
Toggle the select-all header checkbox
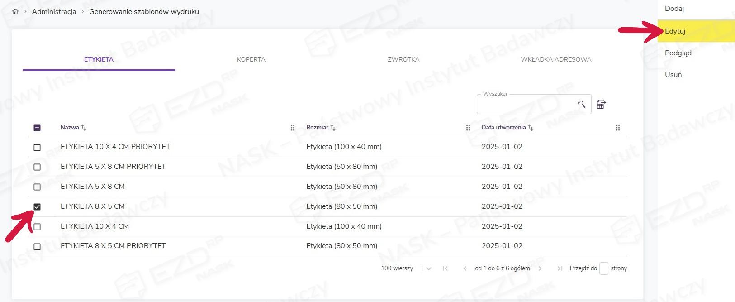point(37,128)
